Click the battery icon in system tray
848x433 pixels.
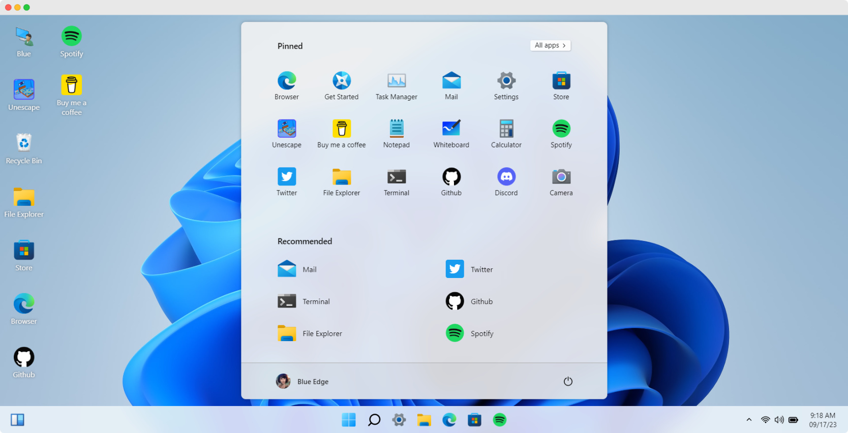point(793,420)
